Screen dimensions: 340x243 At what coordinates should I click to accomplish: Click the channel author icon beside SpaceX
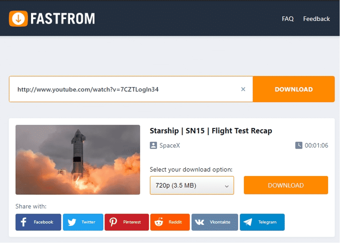[x=153, y=145]
